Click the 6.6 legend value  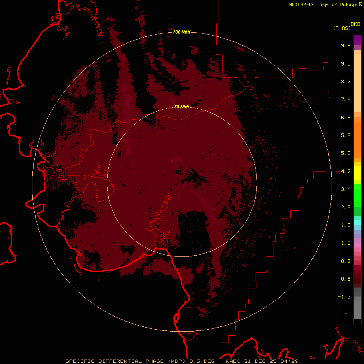tap(346, 117)
